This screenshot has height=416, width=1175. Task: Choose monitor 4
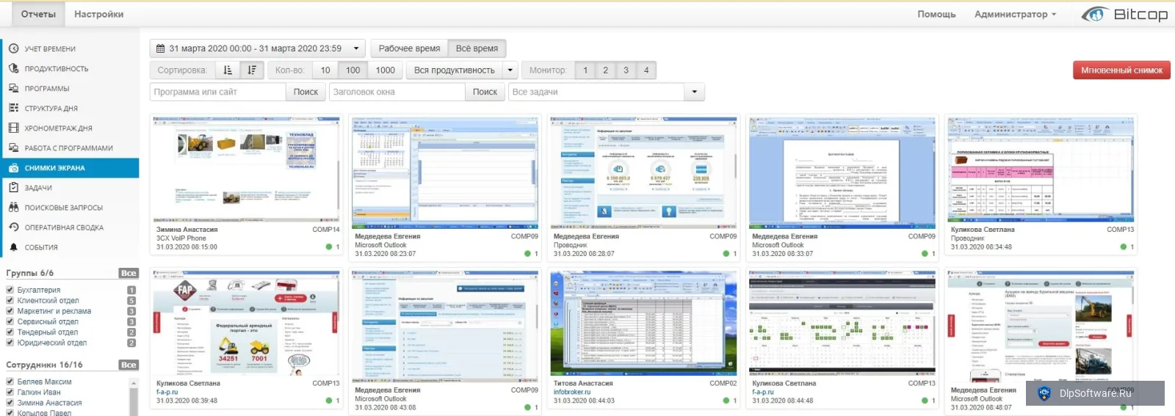[646, 70]
